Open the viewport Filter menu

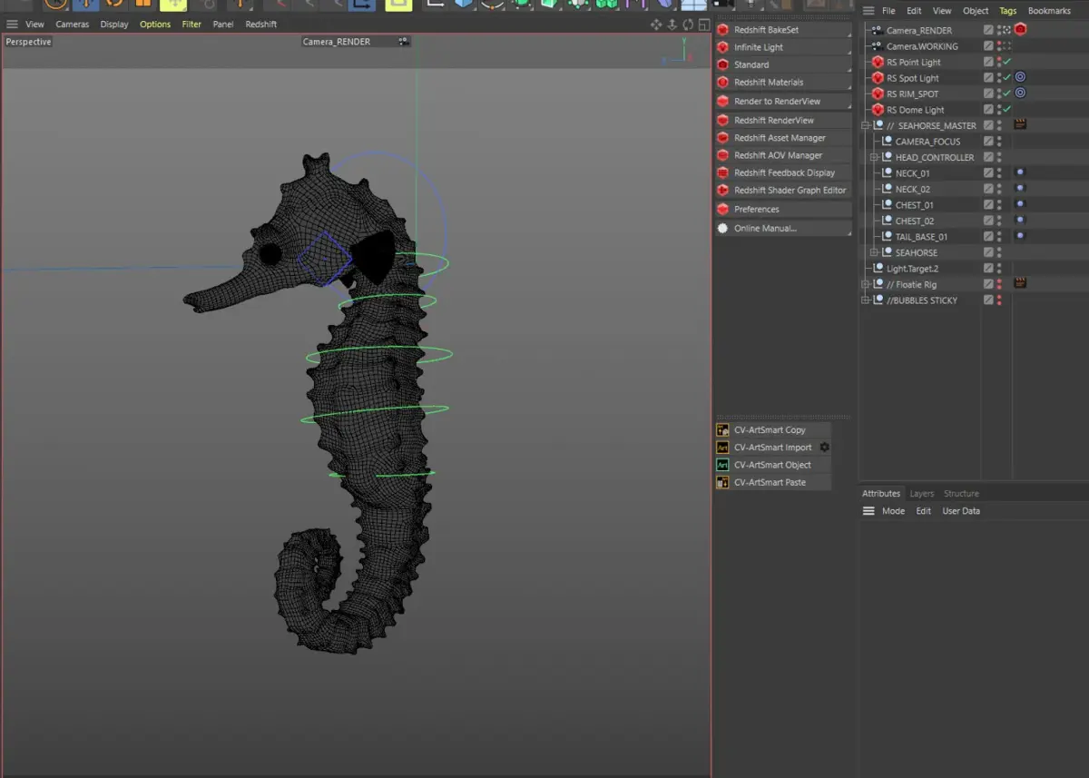point(191,25)
